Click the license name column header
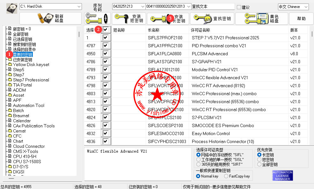This screenshot has width=314, height=189. point(200,30)
